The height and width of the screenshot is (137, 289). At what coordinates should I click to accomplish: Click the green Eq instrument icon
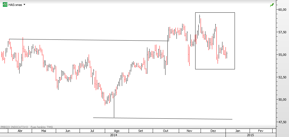pyautogui.click(x=5, y=5)
